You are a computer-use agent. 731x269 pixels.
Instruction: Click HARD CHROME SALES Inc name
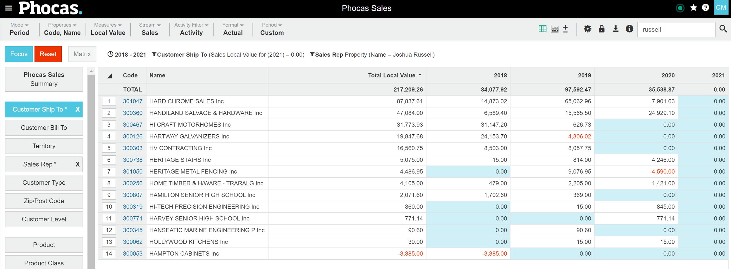click(186, 101)
